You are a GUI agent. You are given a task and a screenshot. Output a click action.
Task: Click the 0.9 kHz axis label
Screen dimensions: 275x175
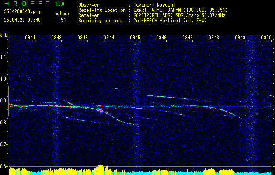pos(4,101)
